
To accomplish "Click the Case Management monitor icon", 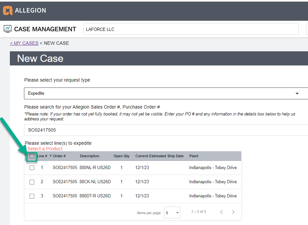I will (8, 29).
